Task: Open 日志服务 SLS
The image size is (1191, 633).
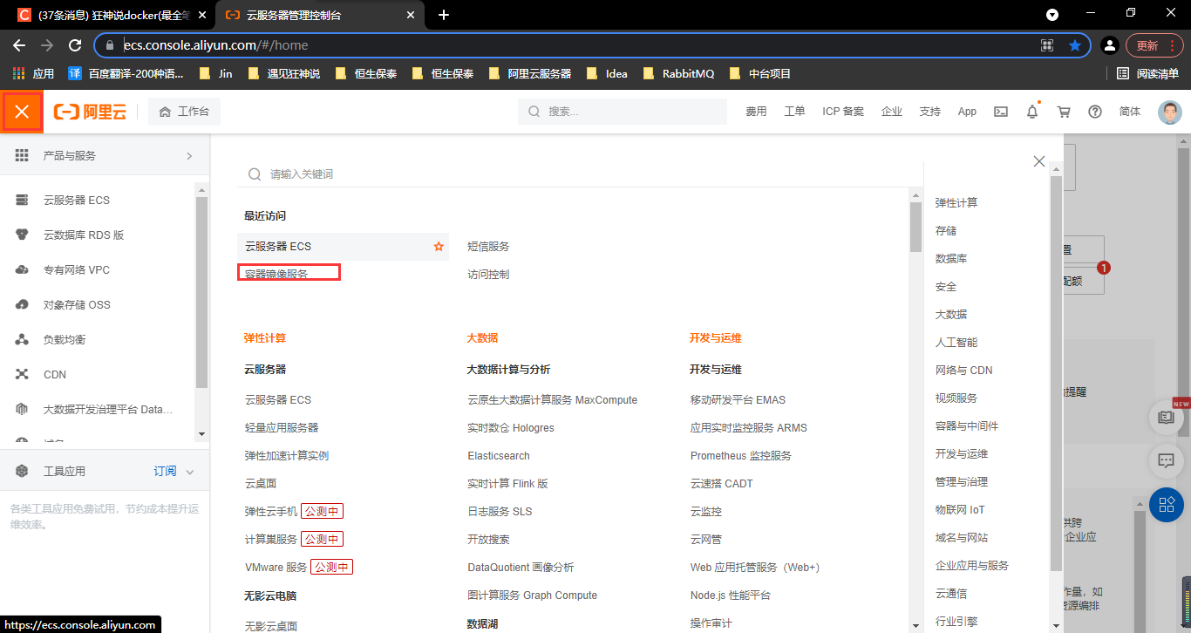Action: tap(500, 512)
